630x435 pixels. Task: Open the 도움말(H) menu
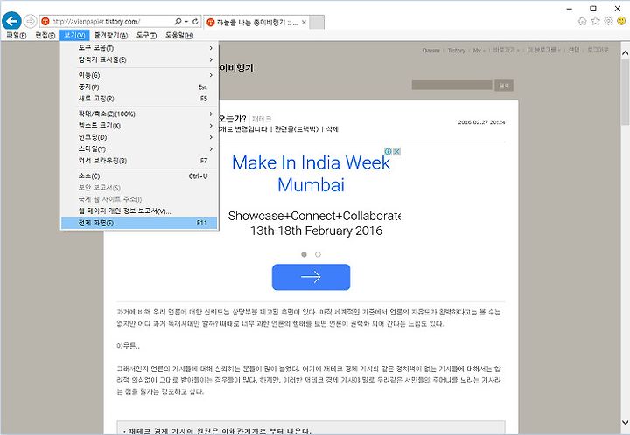(179, 35)
